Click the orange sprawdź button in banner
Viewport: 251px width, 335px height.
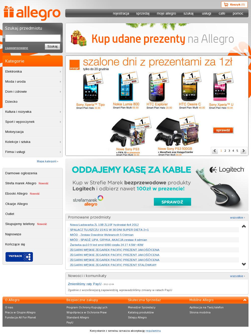point(223,130)
